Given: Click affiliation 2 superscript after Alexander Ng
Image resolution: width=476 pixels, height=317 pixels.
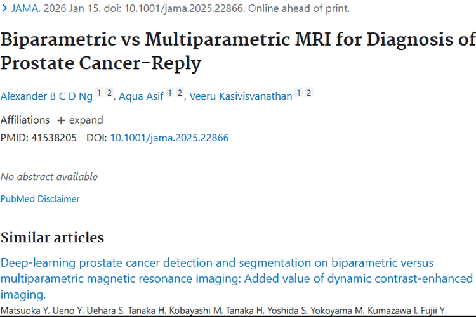Looking at the screenshot, I should coord(109,93).
